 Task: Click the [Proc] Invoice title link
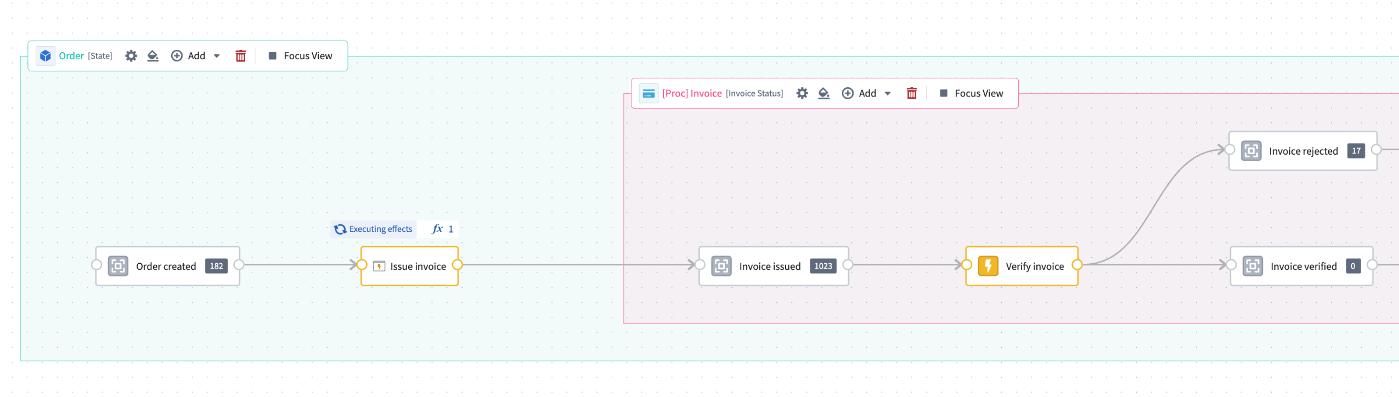pyautogui.click(x=691, y=93)
